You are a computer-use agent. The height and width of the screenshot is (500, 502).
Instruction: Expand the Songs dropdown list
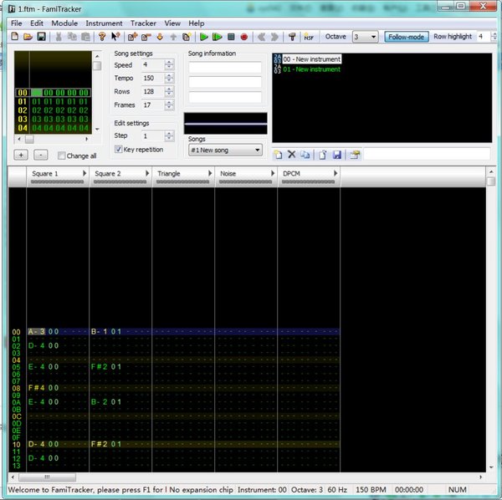coord(256,151)
